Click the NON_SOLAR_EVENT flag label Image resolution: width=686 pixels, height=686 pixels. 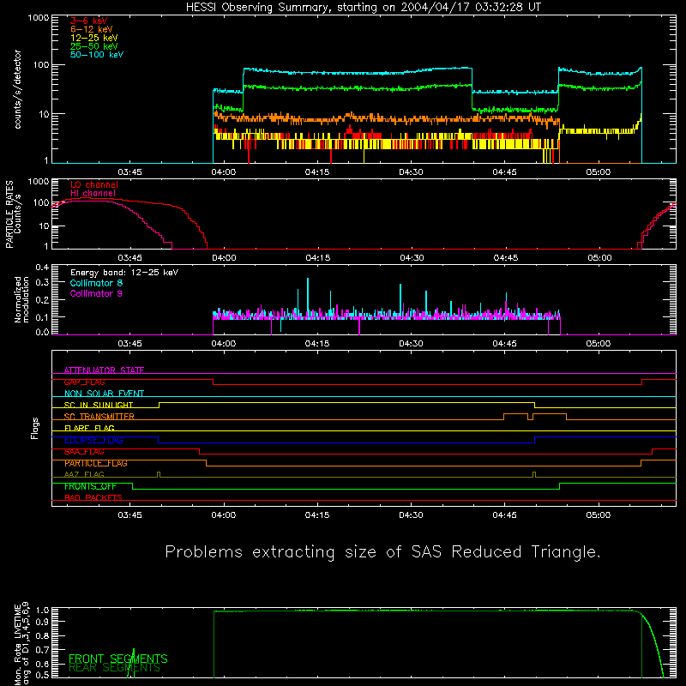click(104, 394)
